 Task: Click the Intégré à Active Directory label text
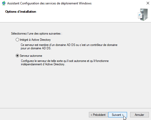[x=35, y=40]
